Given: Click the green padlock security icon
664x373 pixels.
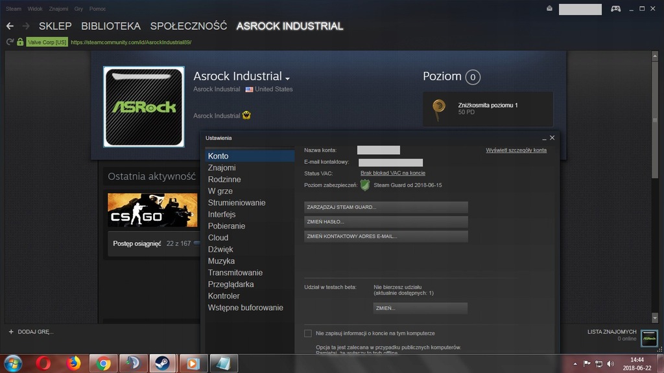Looking at the screenshot, I should (x=20, y=42).
